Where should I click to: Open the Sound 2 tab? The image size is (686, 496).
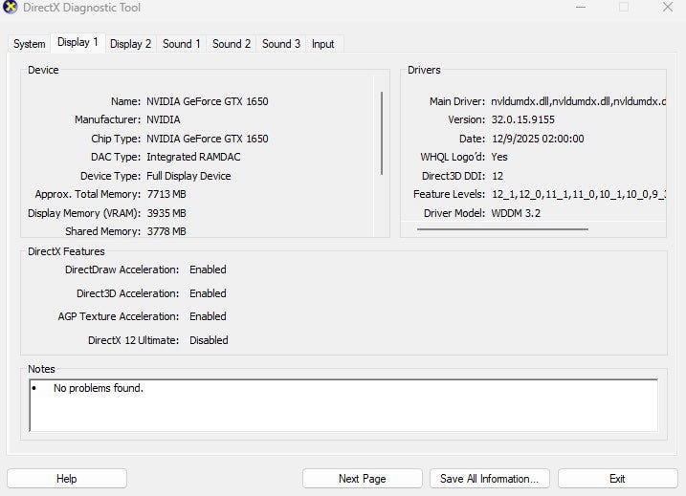232,44
